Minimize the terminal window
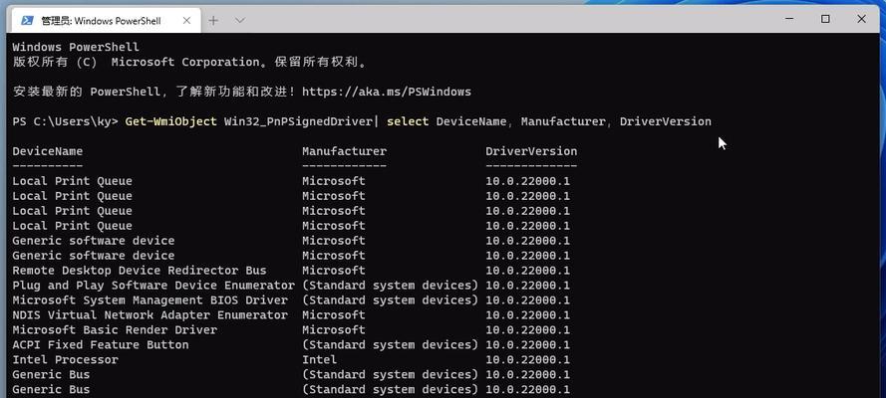The width and height of the screenshot is (886, 398). (789, 19)
